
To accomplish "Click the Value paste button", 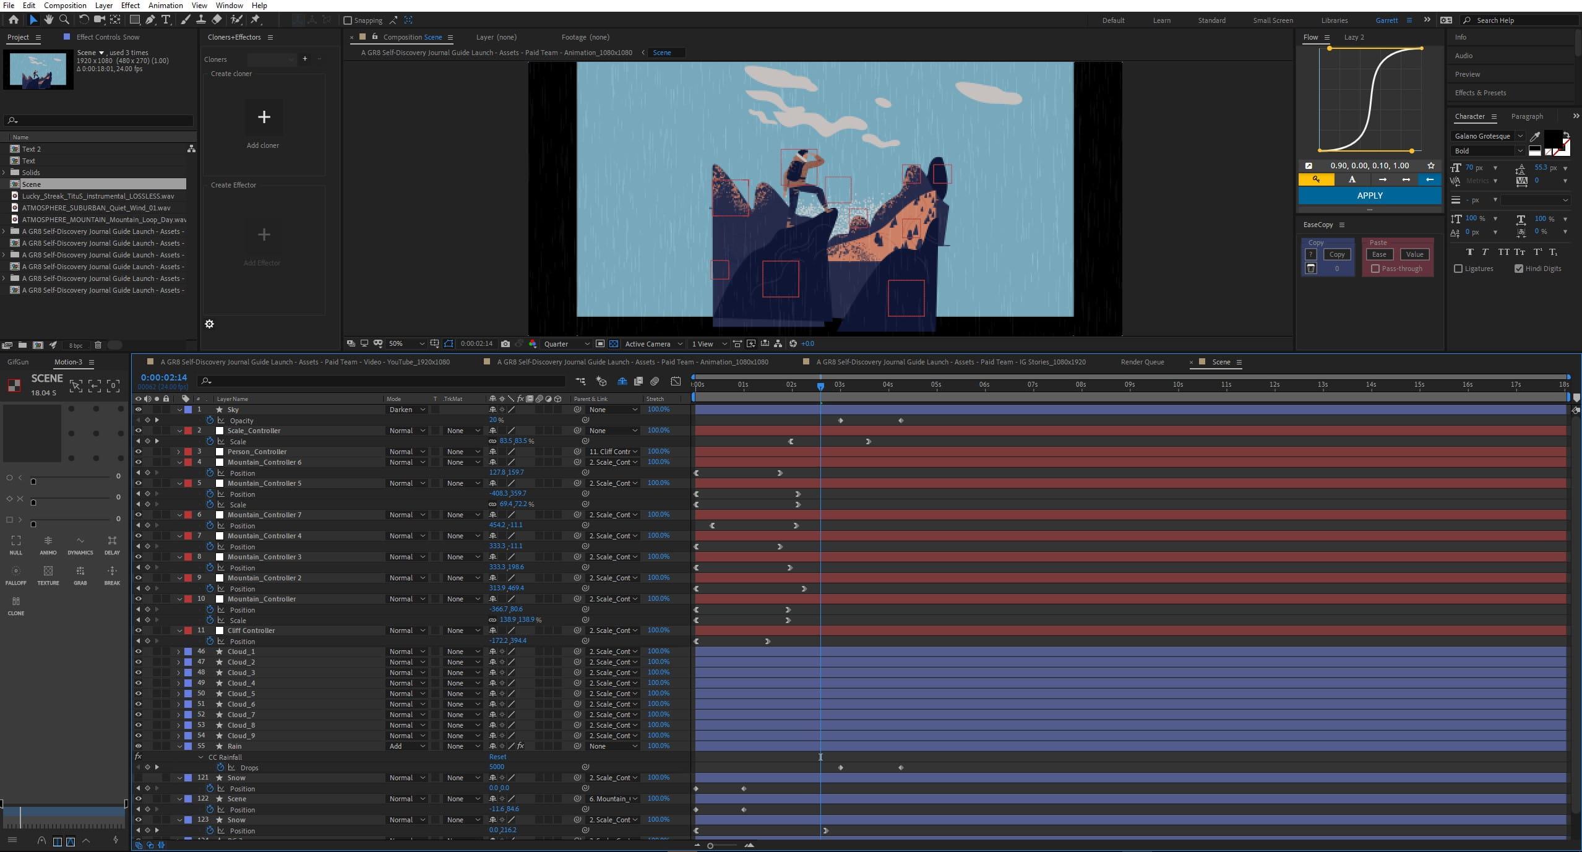I will coord(1414,254).
